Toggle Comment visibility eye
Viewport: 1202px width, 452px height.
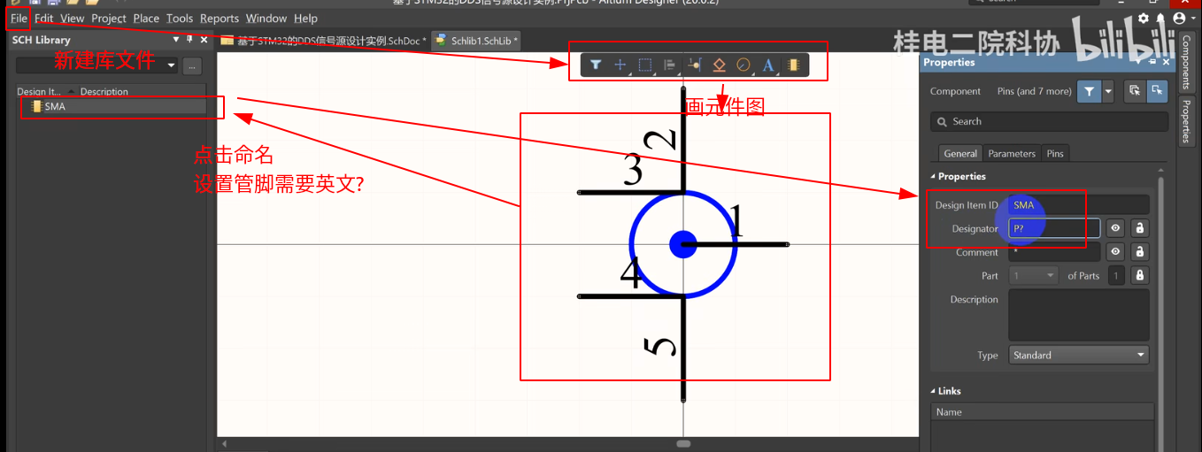coord(1116,252)
